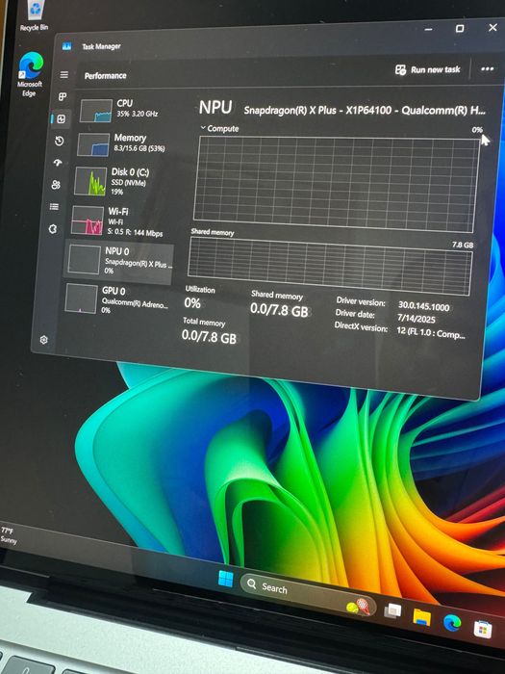Click DirectX version 12 (FL 1.0 value
This screenshot has height=674, width=505.
point(430,333)
